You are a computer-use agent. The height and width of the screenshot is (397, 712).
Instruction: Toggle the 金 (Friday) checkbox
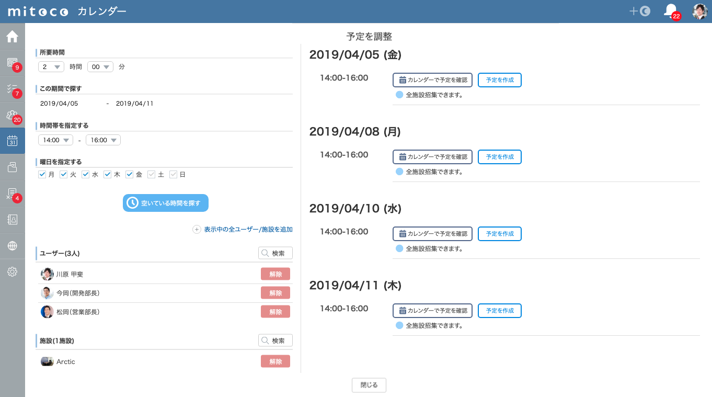click(x=130, y=175)
